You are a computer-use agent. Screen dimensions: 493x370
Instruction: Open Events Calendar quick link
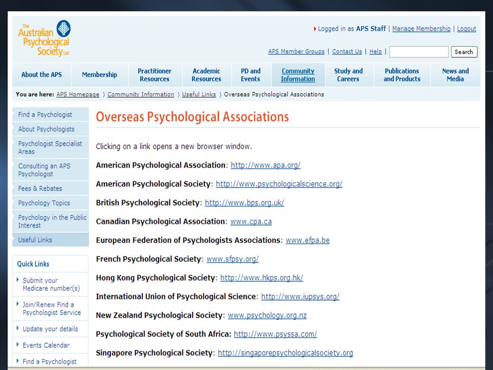point(46,345)
